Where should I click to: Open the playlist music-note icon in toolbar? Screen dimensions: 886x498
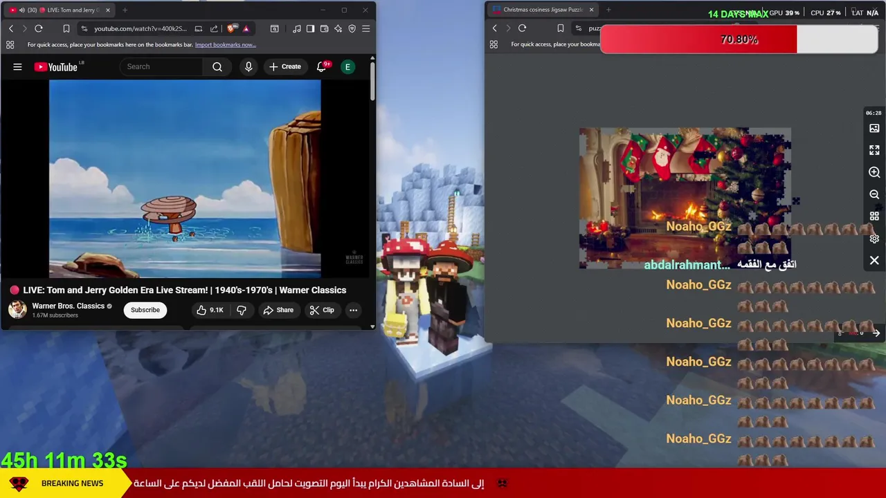pos(297,28)
